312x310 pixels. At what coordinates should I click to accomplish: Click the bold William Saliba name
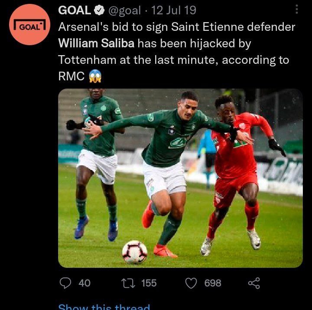coord(96,43)
